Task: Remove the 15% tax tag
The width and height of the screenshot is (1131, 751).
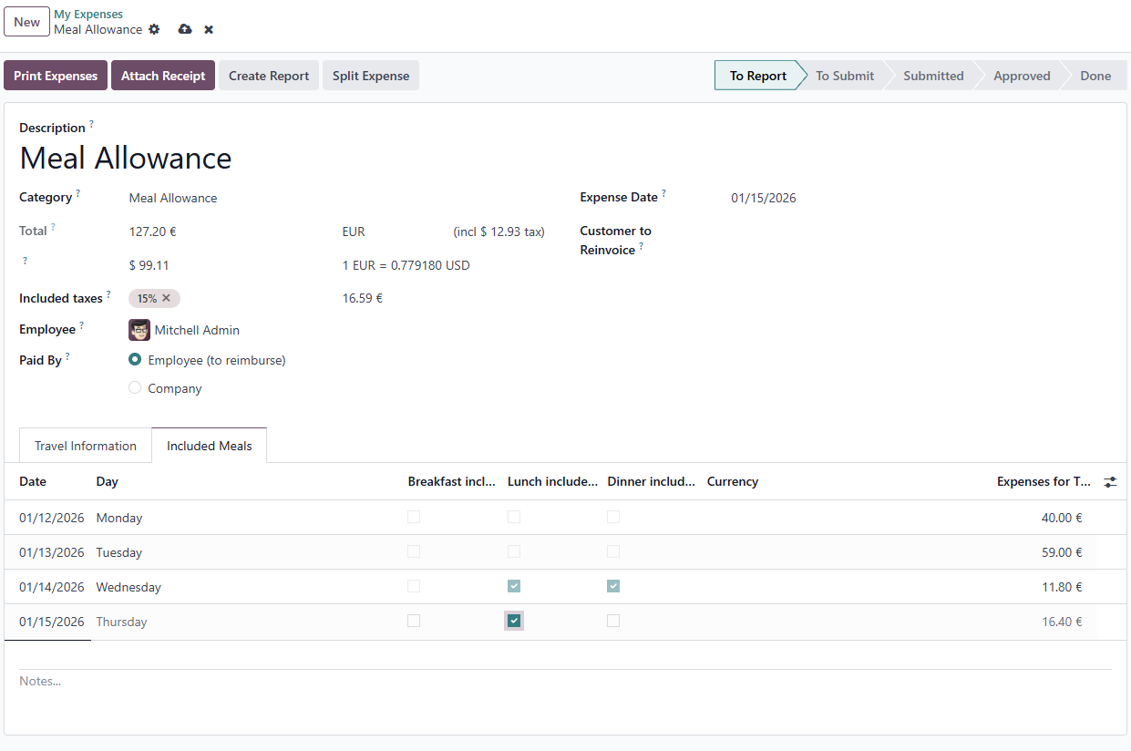Action: [167, 298]
